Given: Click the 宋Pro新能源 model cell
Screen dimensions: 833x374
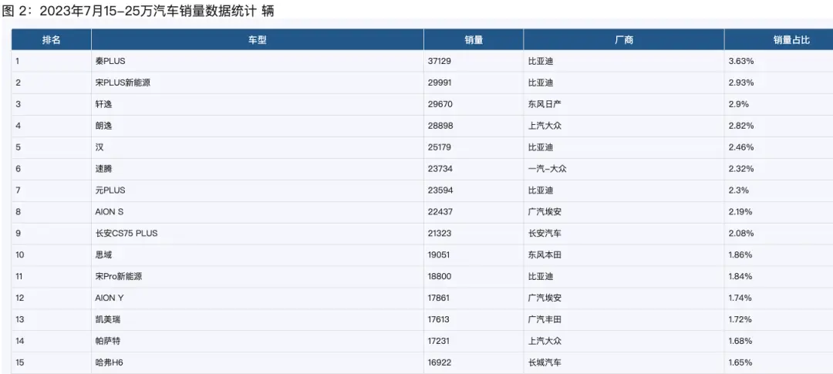Looking at the screenshot, I should click(122, 276).
